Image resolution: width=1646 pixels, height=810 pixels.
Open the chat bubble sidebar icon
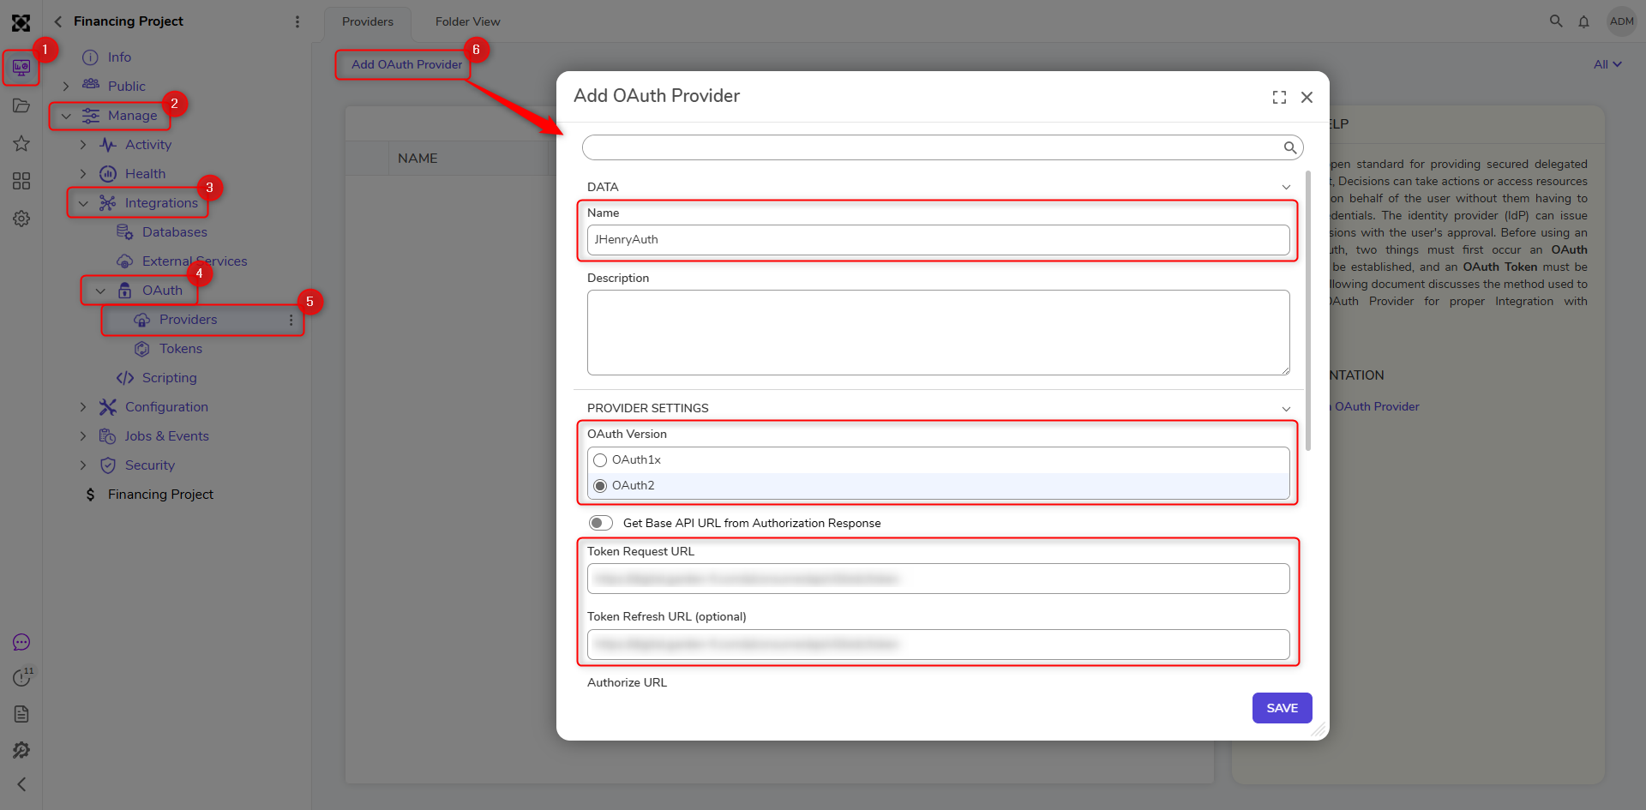point(21,642)
